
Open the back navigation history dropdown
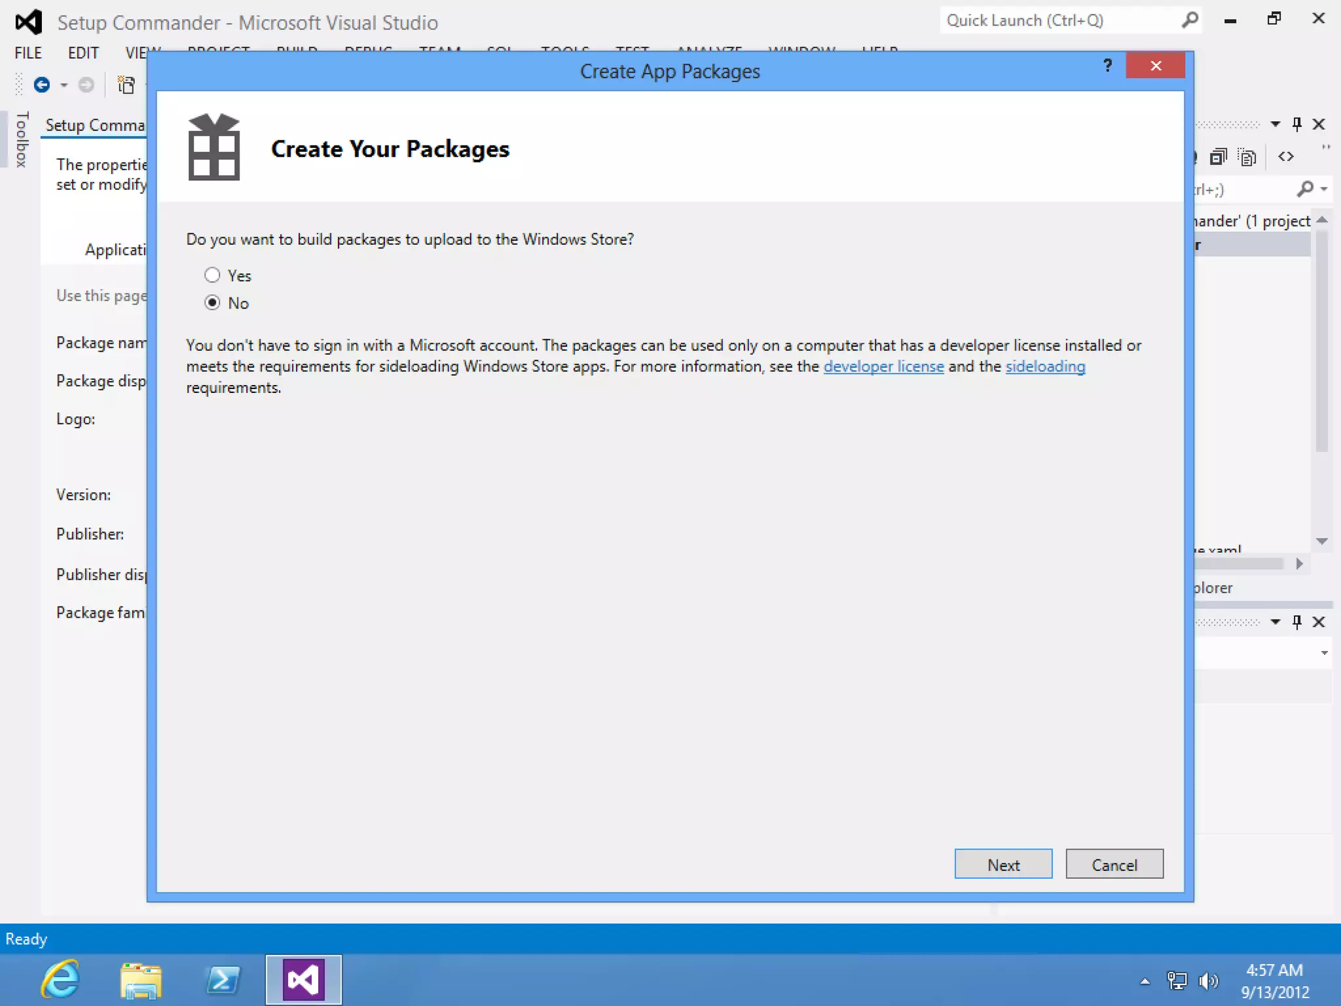[64, 85]
